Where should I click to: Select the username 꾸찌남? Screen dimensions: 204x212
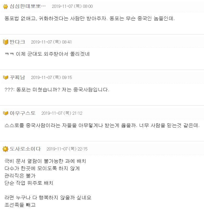click(x=17, y=77)
